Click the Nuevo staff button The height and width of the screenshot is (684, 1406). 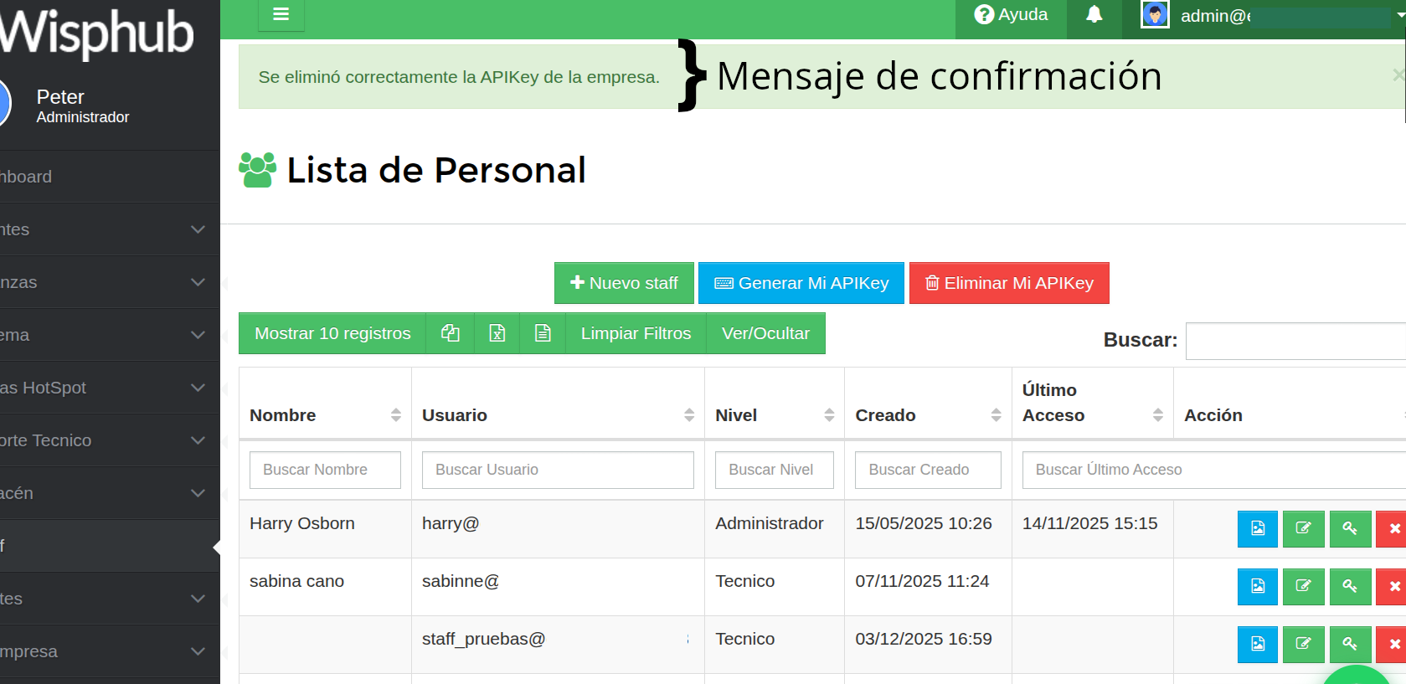tap(624, 283)
